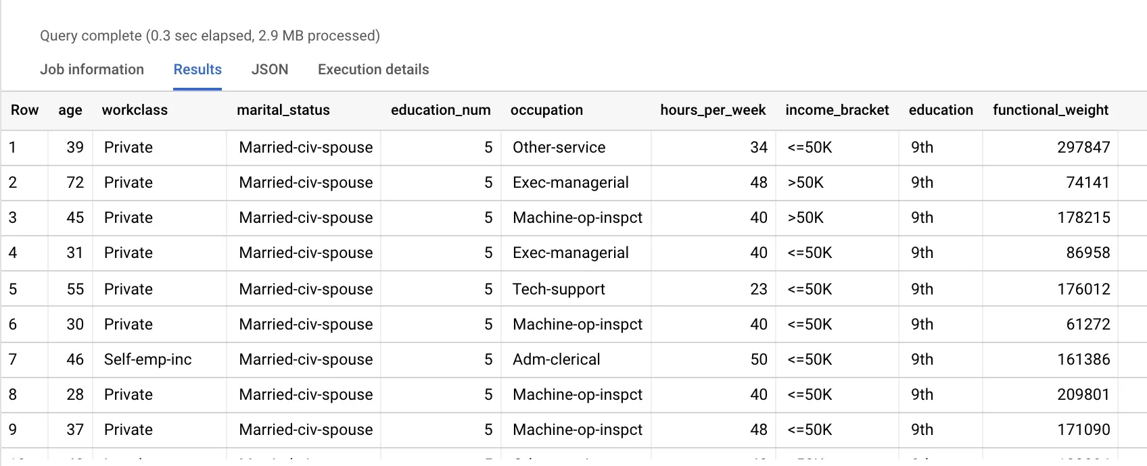
Task: Click the Adm-clerical occupation cell
Action: pos(556,359)
